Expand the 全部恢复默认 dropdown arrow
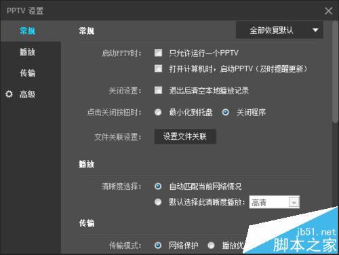 (315, 30)
